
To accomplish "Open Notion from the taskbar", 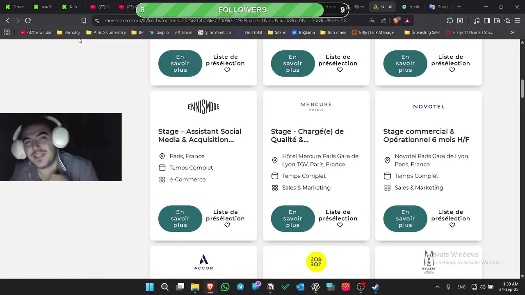I will pos(270,287).
